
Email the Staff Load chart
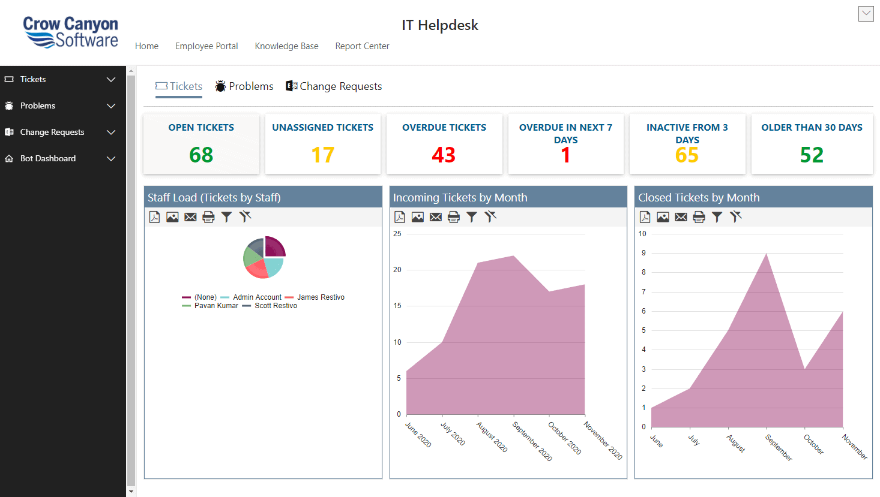[x=190, y=217]
